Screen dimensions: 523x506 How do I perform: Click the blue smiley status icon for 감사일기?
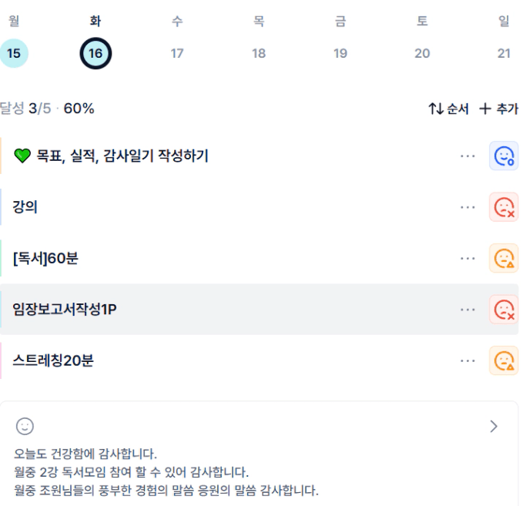pos(504,156)
